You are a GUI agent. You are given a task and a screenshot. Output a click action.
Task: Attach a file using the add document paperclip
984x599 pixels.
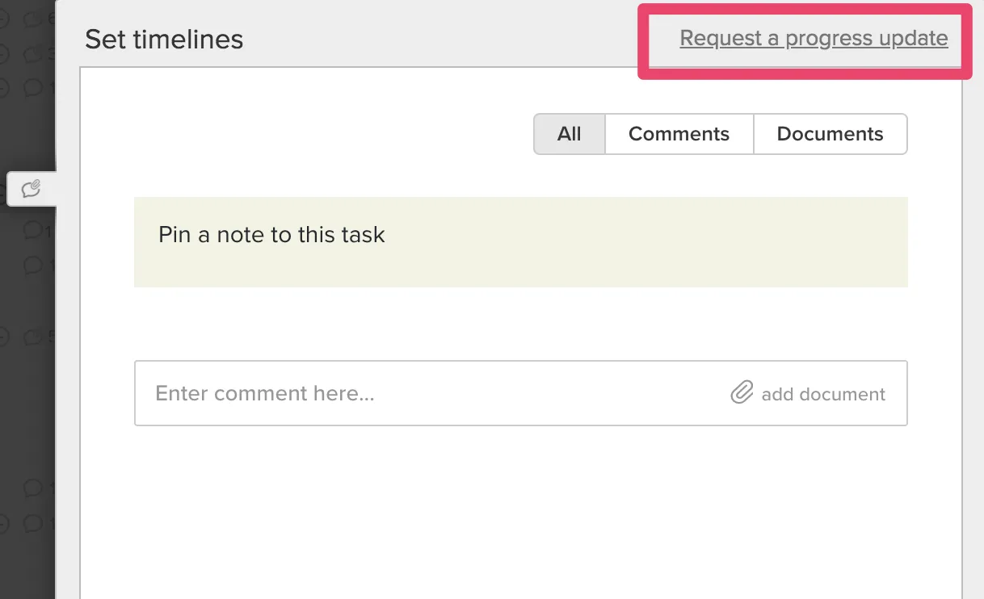742,393
